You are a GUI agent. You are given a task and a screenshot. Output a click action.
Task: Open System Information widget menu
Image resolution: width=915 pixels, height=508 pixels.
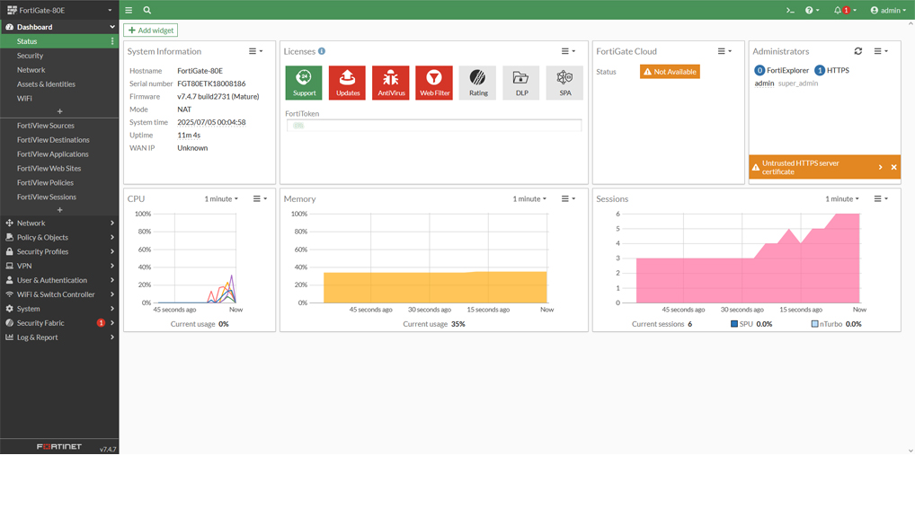(x=255, y=51)
